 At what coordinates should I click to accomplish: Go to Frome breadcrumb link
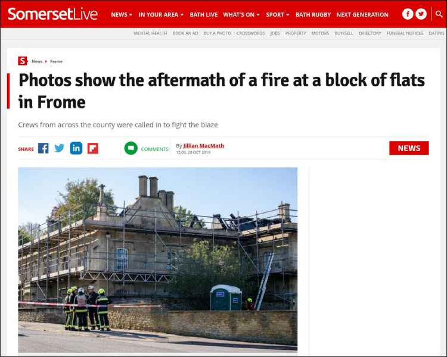point(56,61)
